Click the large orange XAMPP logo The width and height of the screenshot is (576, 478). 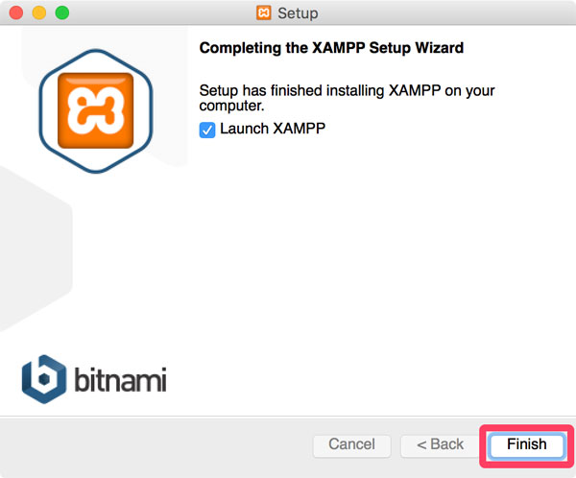(x=95, y=110)
